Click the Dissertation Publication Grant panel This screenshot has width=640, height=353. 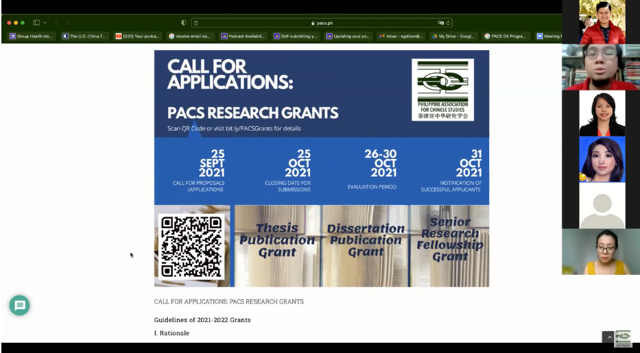[366, 246]
